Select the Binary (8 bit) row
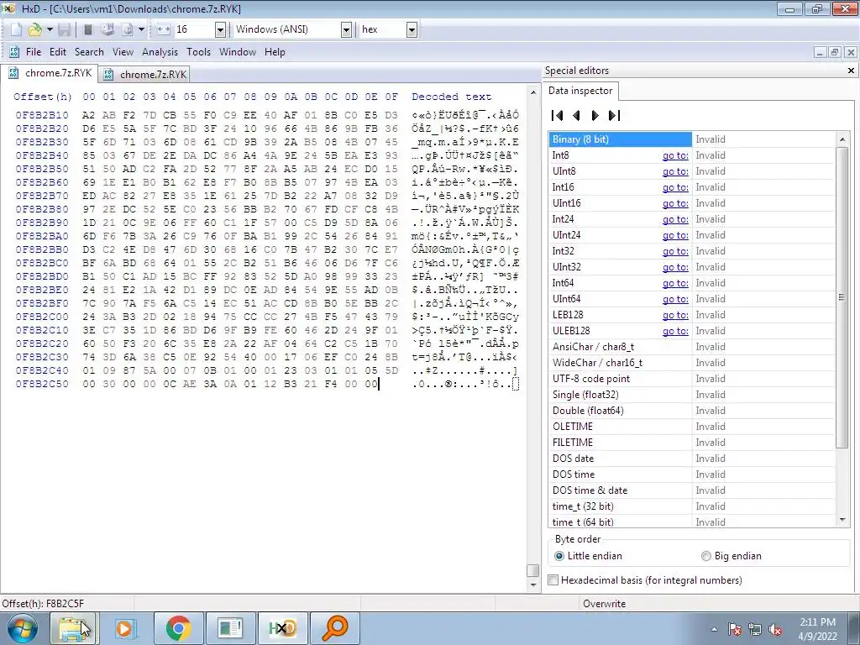Image resolution: width=860 pixels, height=645 pixels. coord(691,139)
